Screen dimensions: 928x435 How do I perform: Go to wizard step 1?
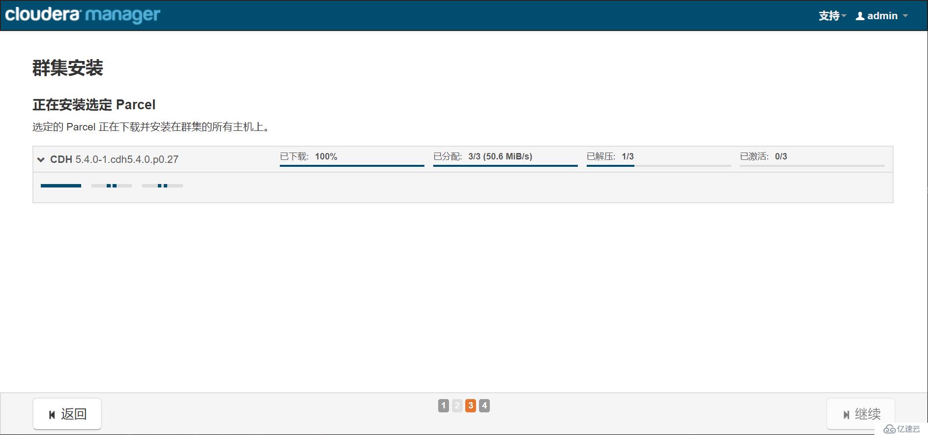click(x=444, y=405)
